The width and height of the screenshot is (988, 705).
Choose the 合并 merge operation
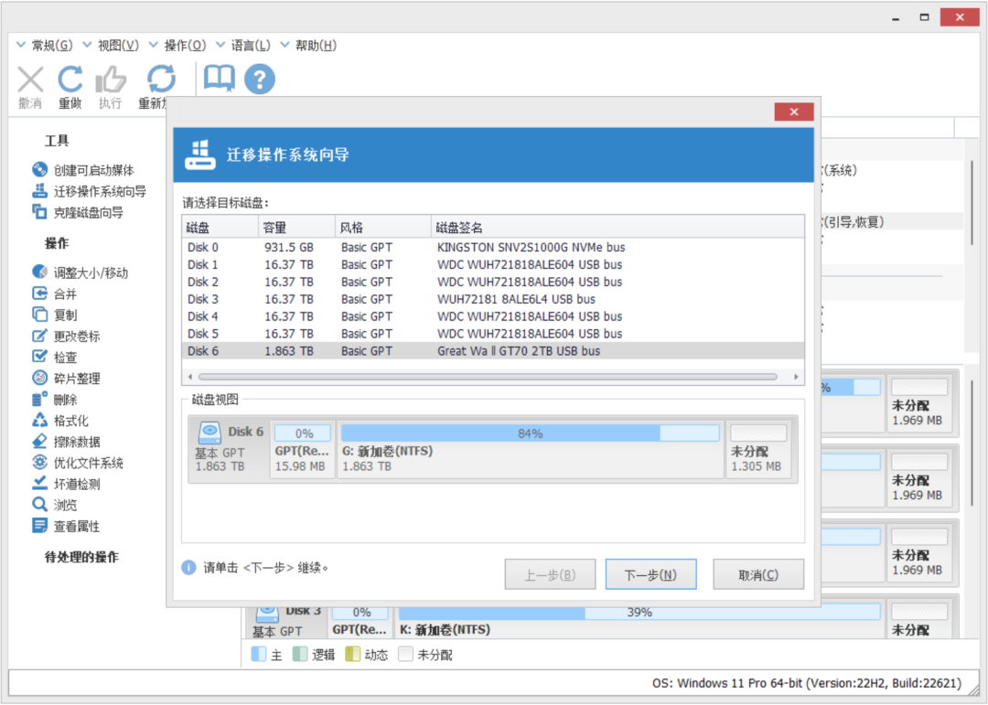[x=54, y=294]
